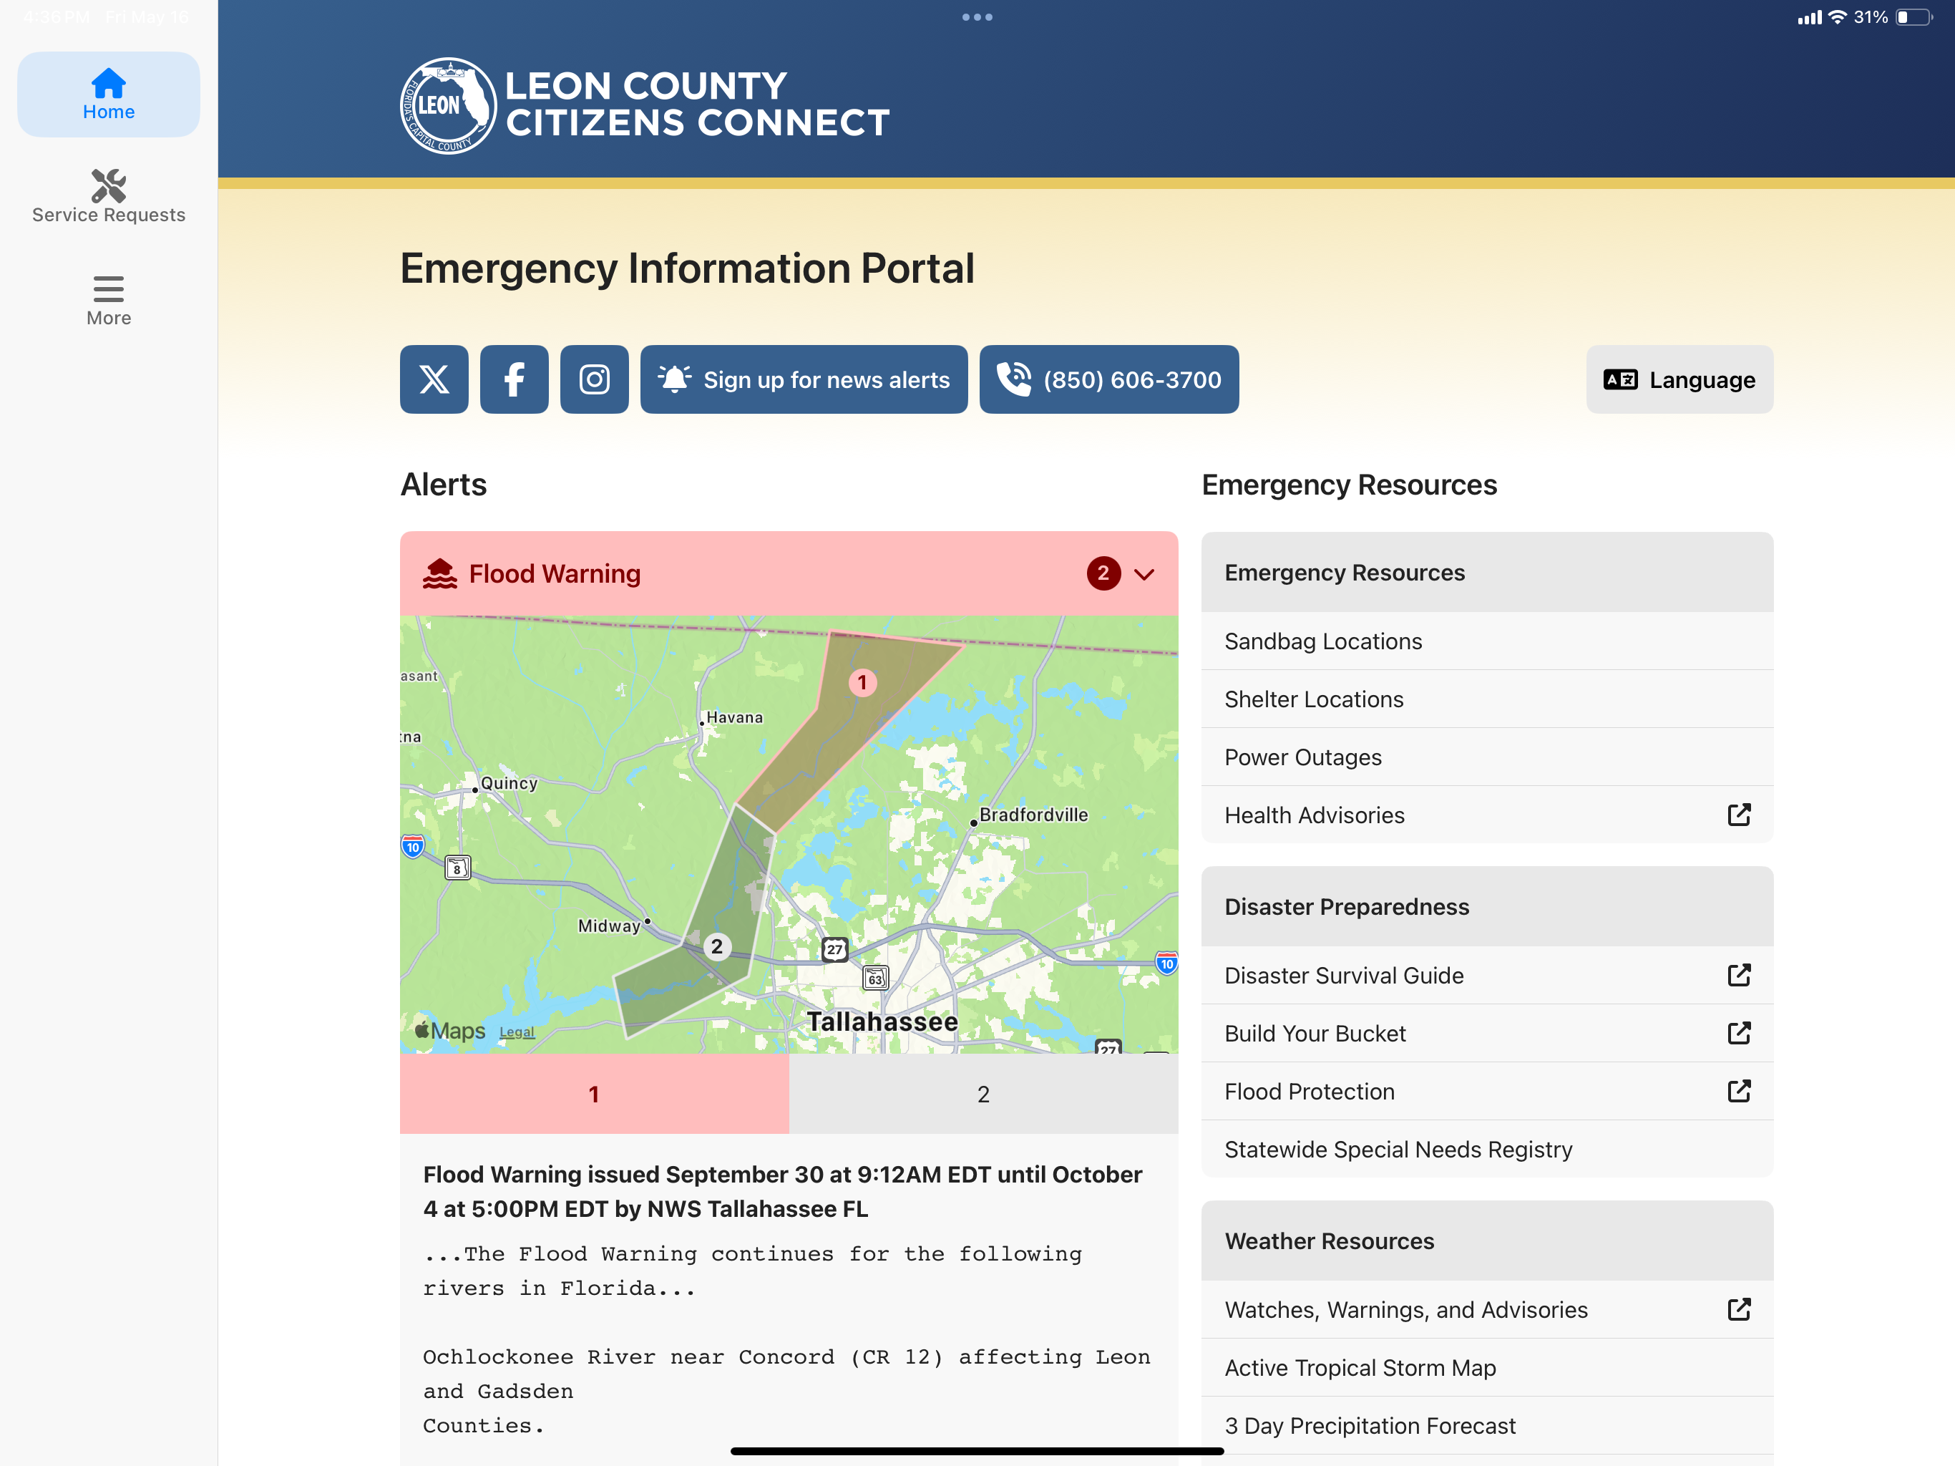
Task: Open Power Outages
Action: (1486, 757)
